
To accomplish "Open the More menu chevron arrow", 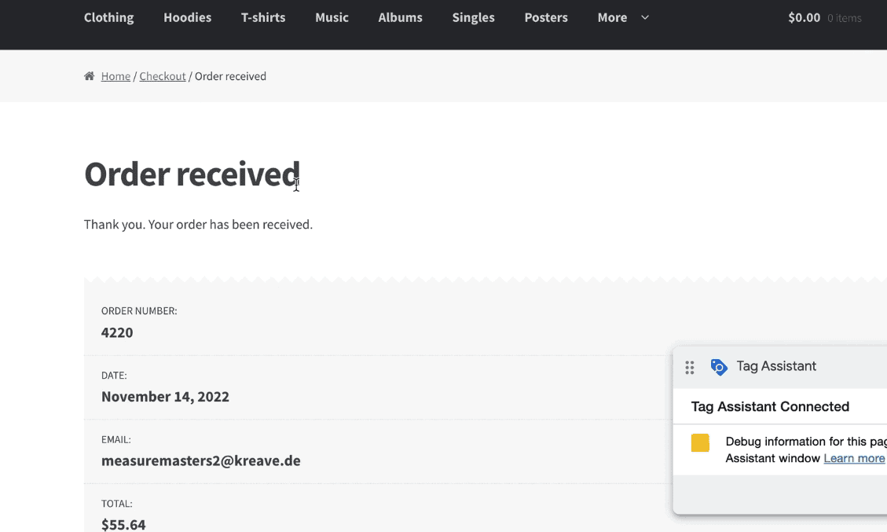I will point(644,17).
